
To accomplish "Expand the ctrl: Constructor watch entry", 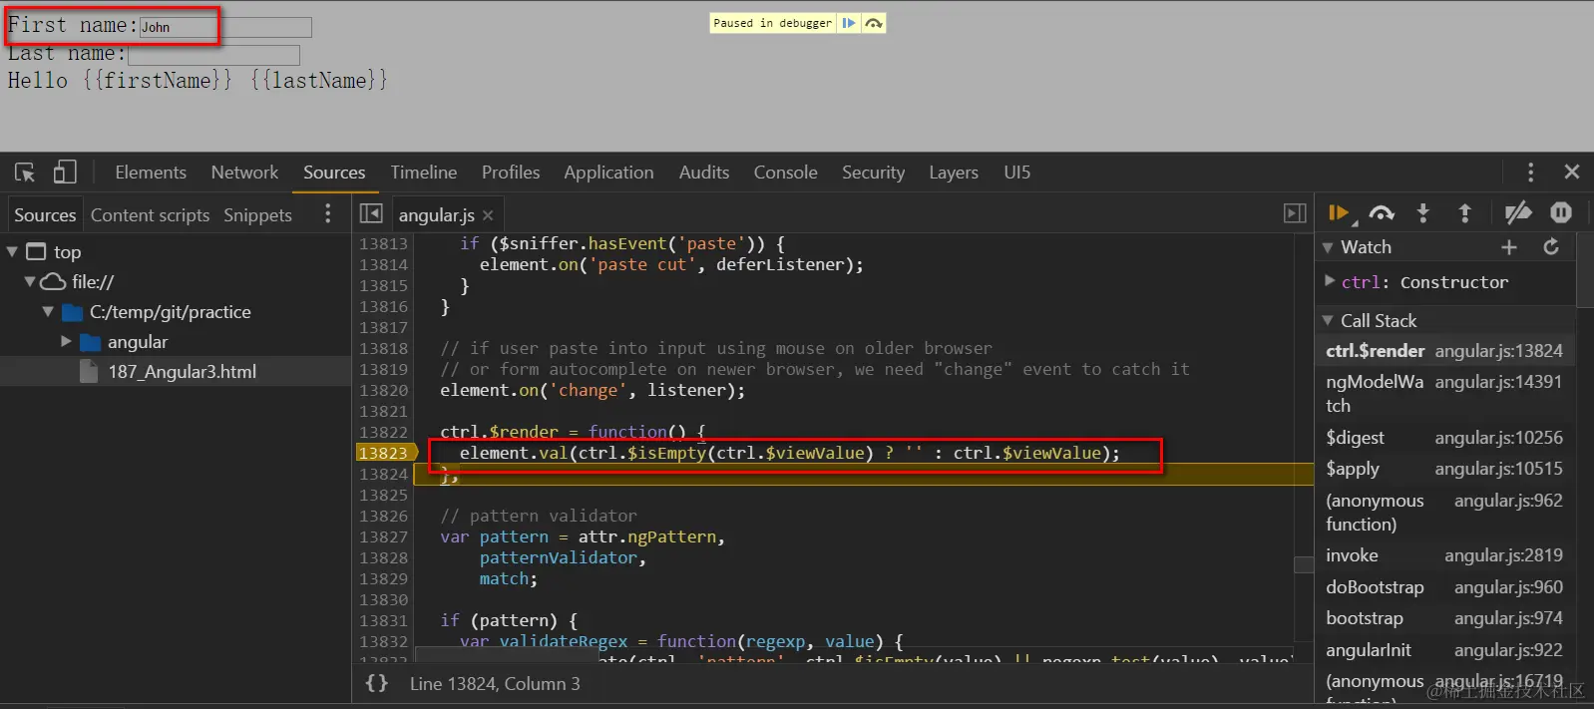I will coord(1329,281).
